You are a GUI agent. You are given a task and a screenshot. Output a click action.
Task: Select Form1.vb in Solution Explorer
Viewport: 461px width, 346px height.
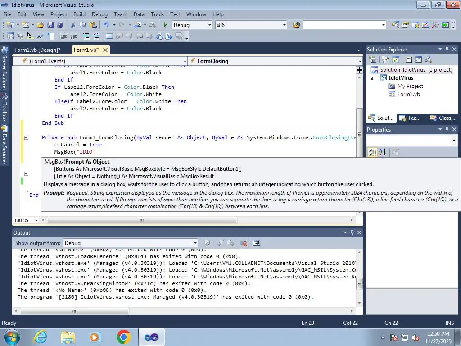tap(408, 94)
